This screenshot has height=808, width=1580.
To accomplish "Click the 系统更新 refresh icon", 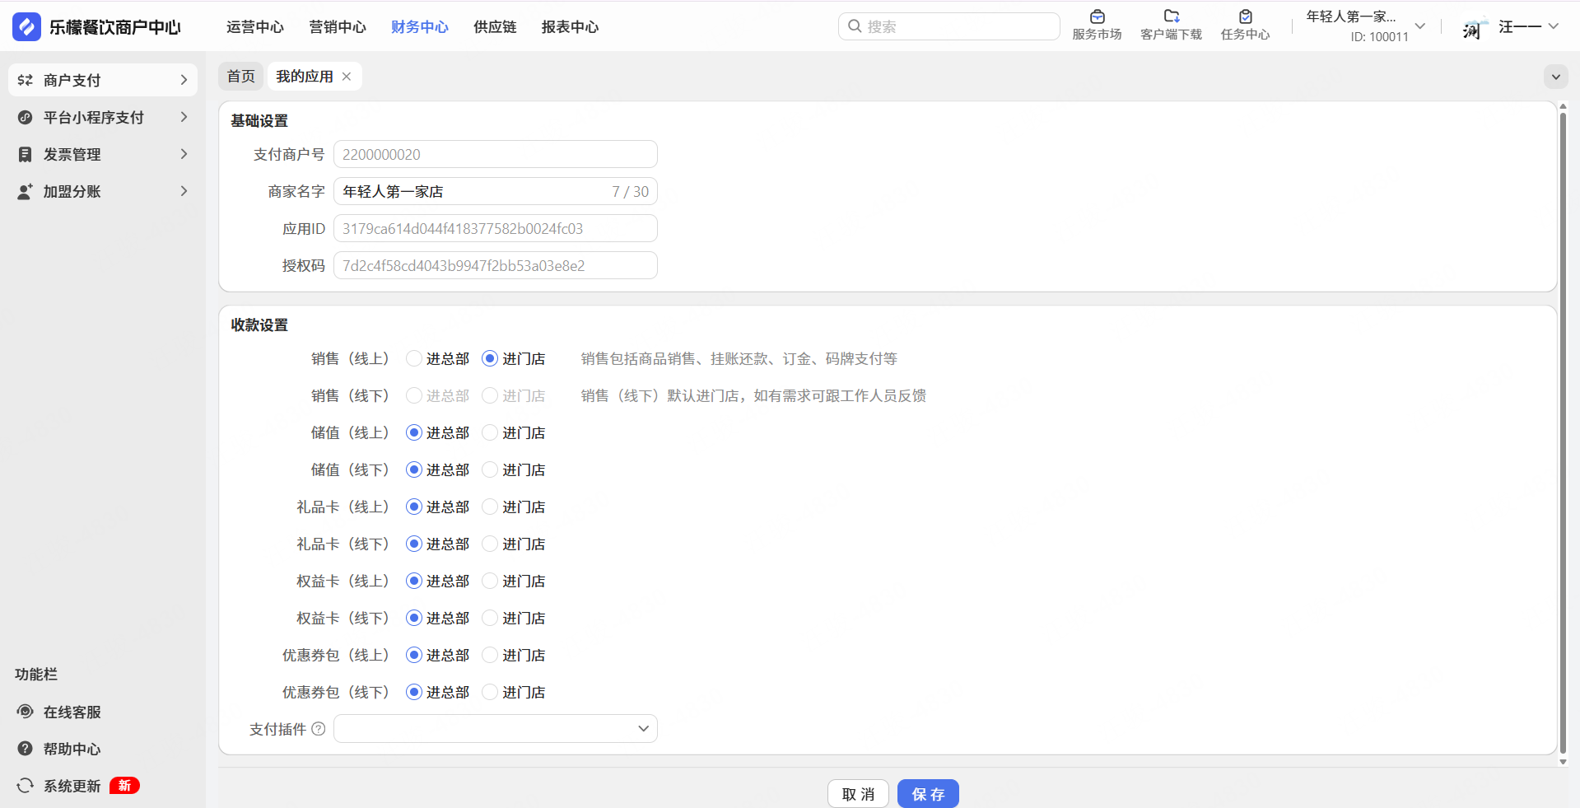I will 26,786.
